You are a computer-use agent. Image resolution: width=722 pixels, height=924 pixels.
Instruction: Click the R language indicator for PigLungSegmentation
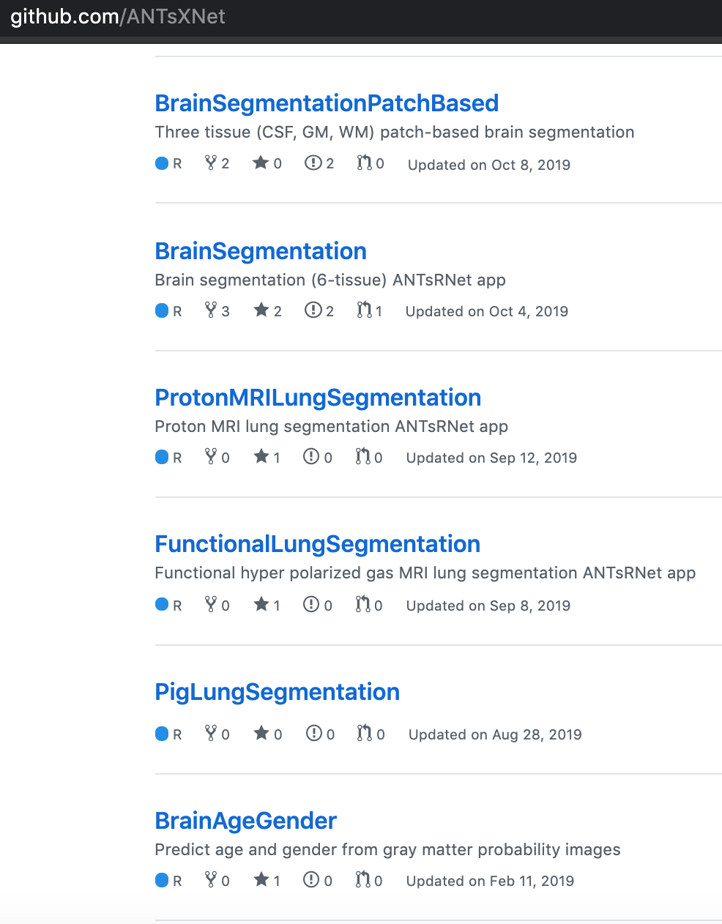click(168, 733)
